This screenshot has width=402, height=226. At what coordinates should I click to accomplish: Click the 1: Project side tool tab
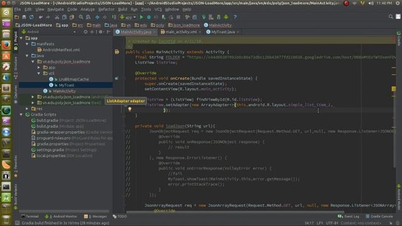coord(16,41)
